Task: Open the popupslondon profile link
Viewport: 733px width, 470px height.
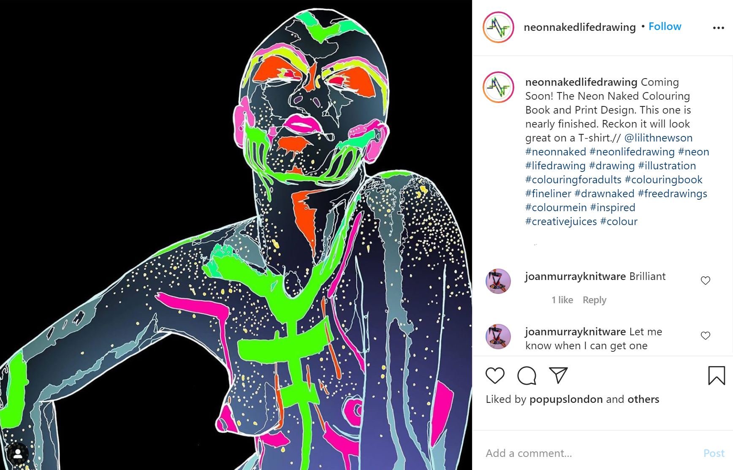Action: tap(566, 399)
